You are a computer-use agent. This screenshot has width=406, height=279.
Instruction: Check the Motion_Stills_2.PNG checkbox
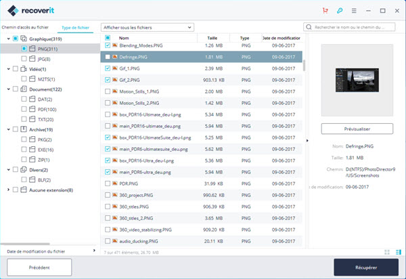click(x=108, y=103)
